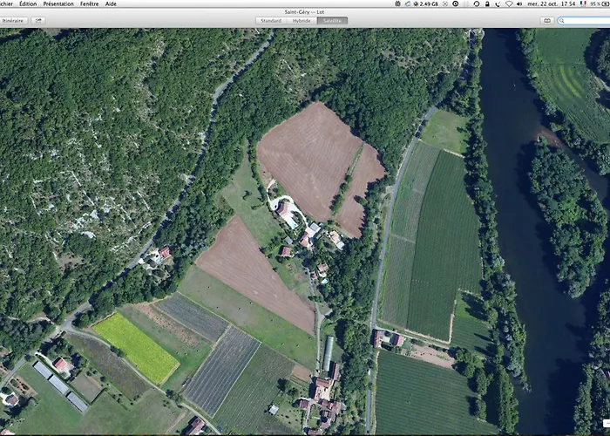
Task: Switch map view to Standard
Action: point(271,20)
